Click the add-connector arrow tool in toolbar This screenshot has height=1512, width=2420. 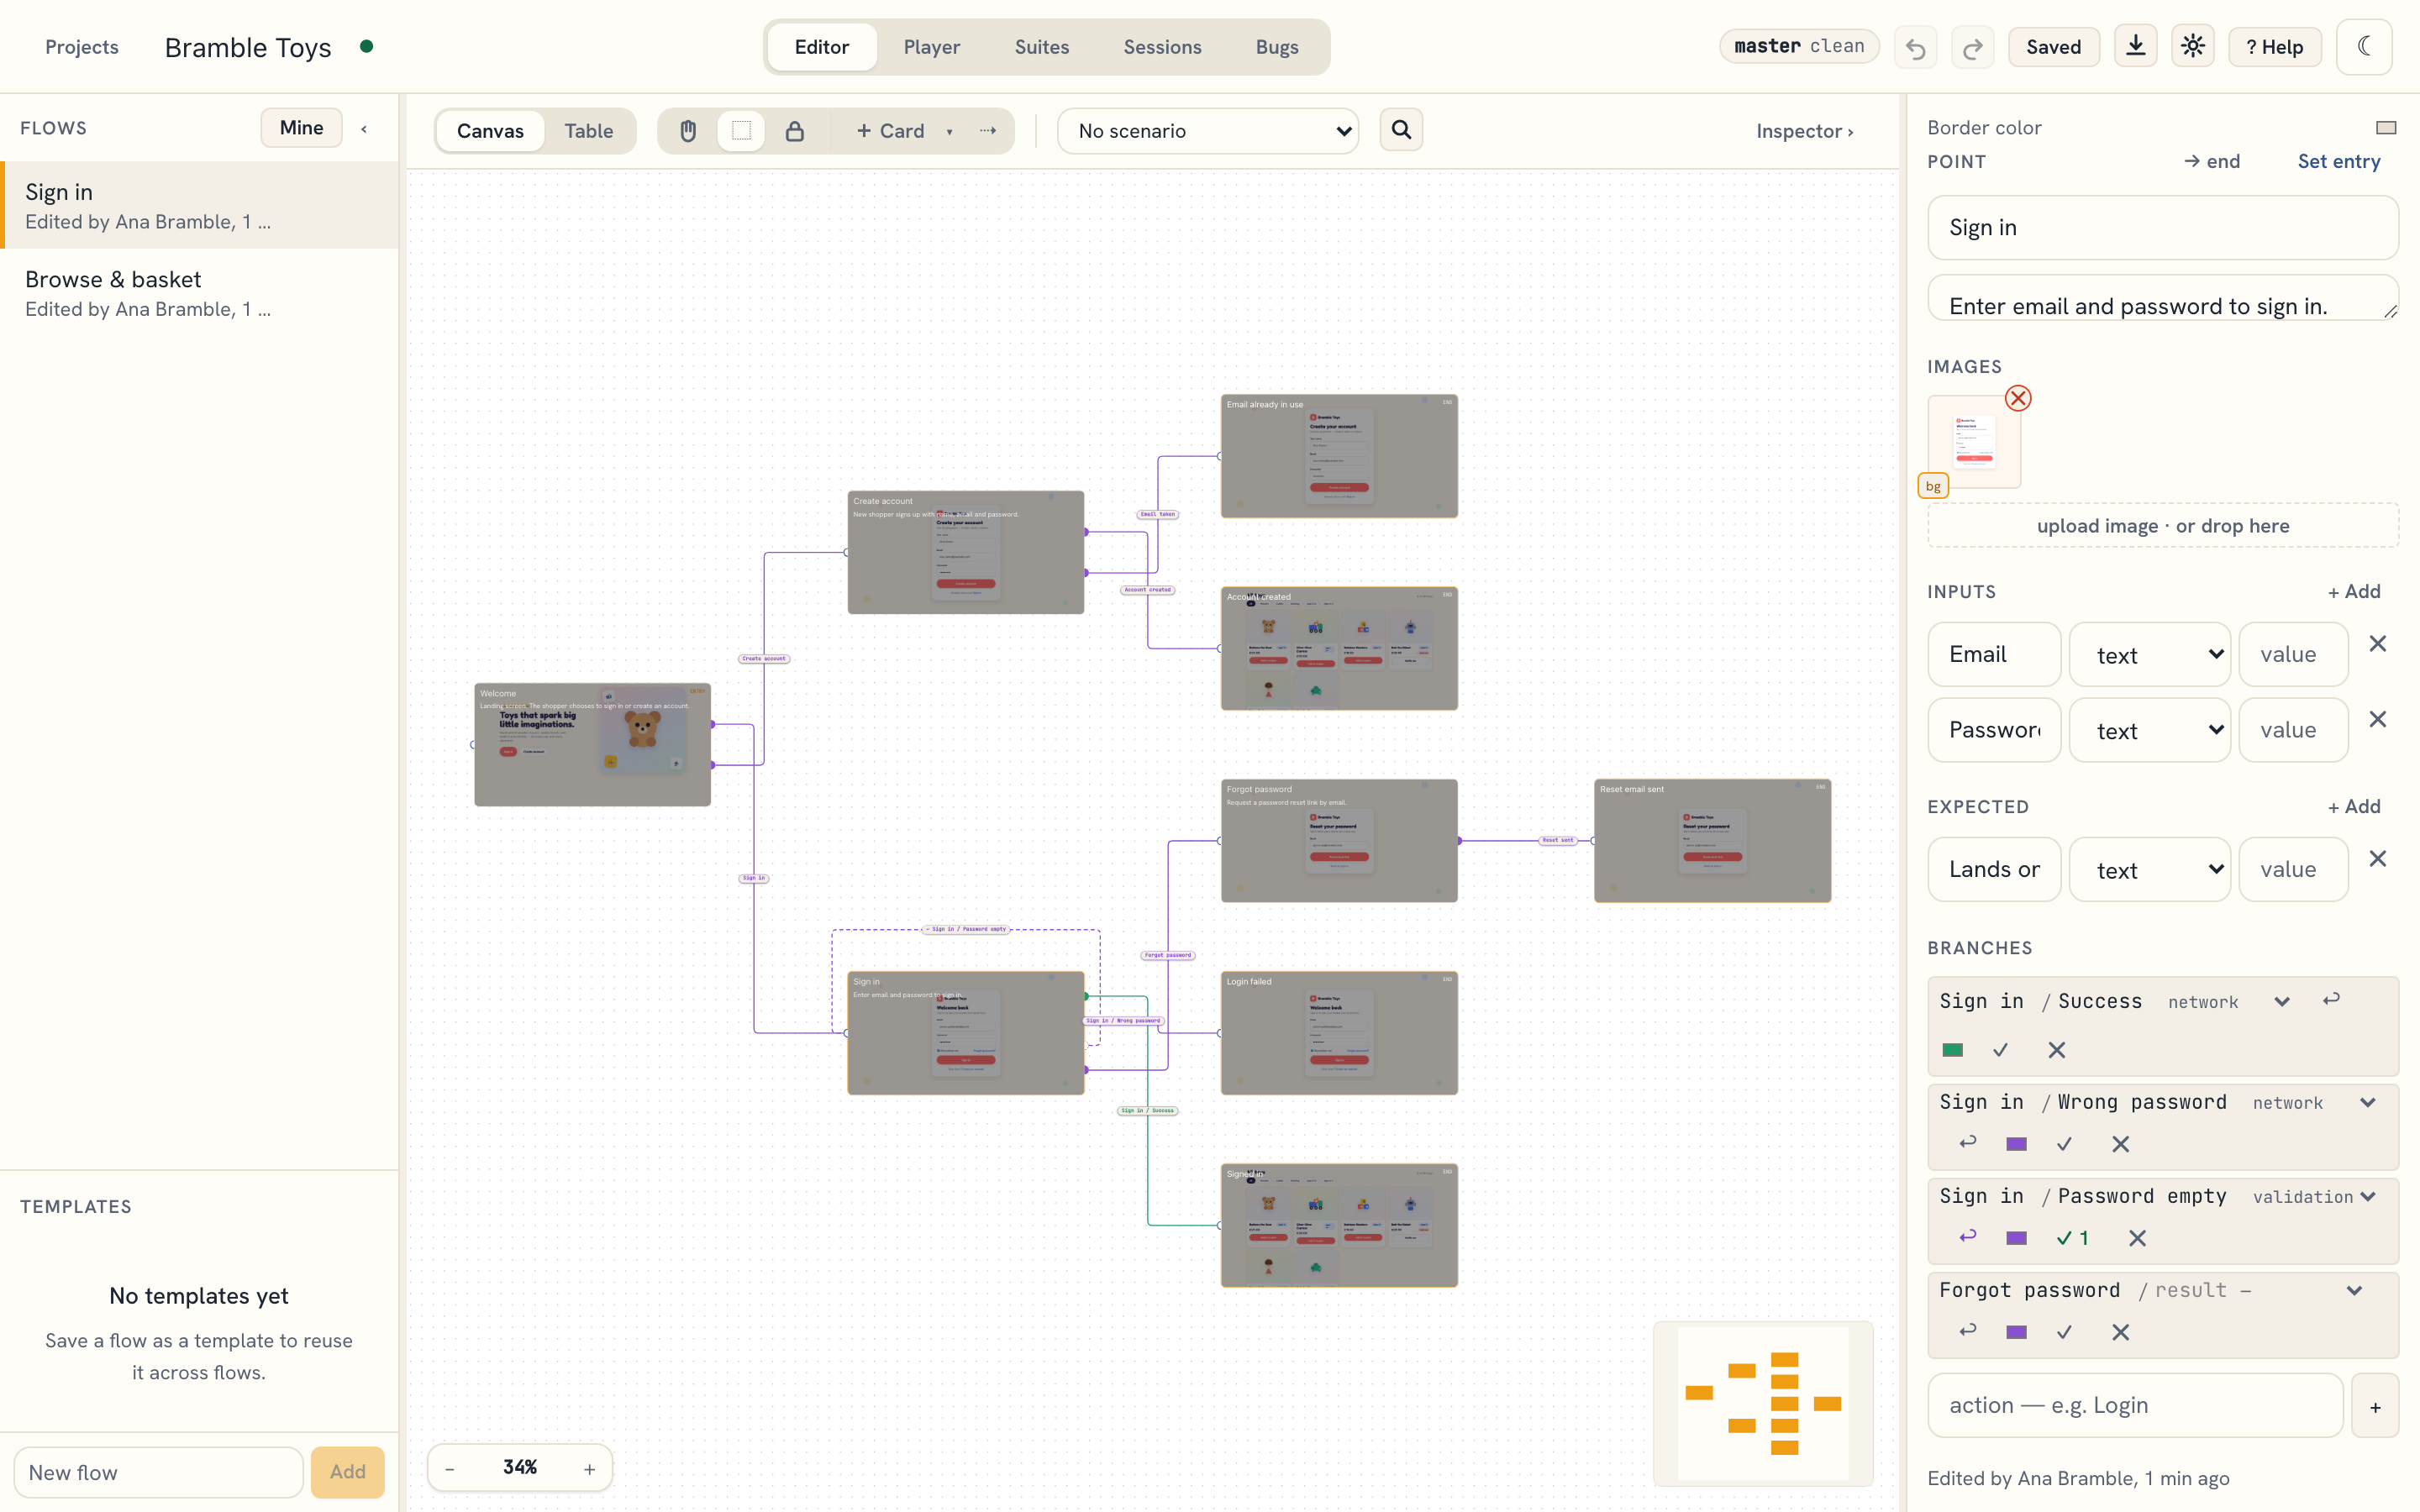[988, 131]
